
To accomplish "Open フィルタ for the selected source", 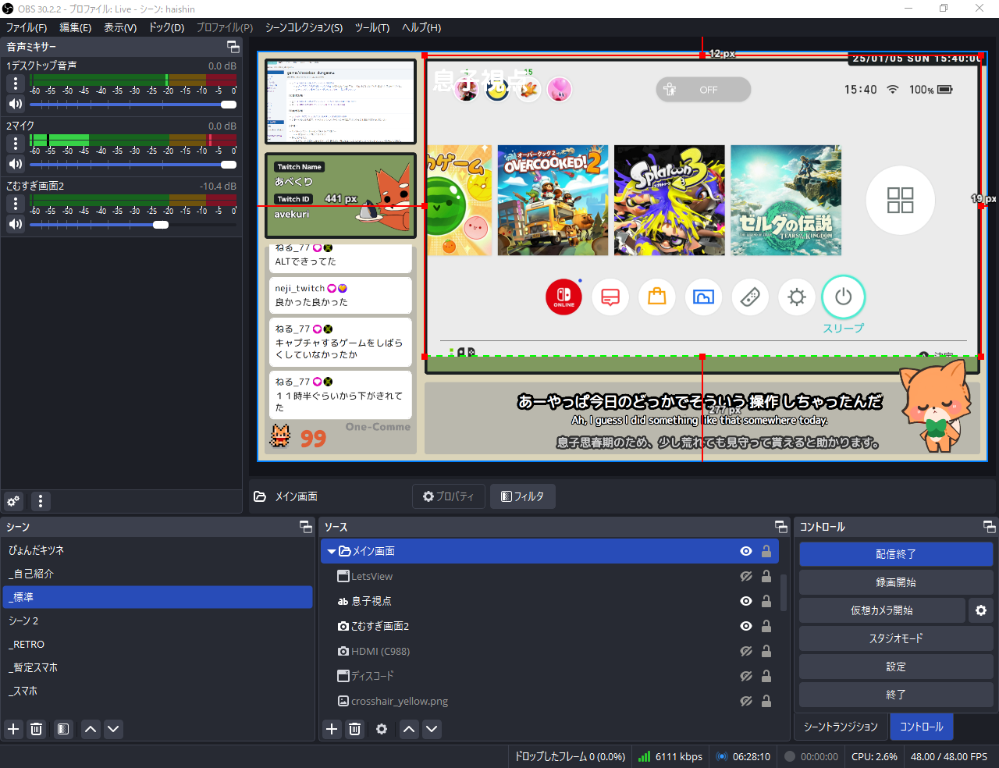I will tap(522, 496).
